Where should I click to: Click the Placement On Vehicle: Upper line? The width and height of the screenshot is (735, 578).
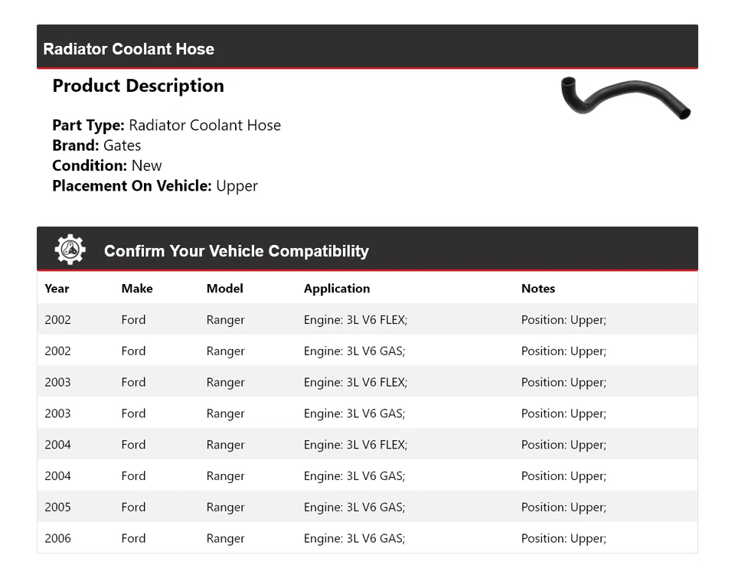[x=155, y=185]
